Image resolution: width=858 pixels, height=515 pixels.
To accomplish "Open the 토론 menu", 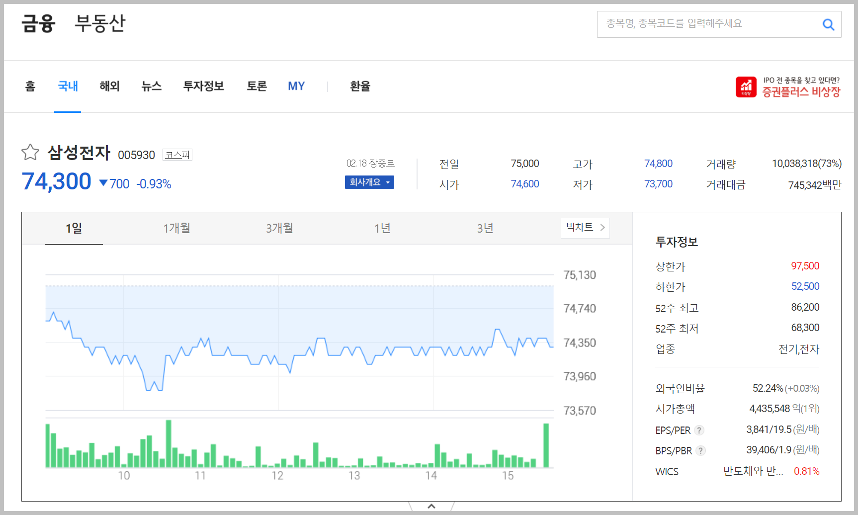I will [x=257, y=86].
